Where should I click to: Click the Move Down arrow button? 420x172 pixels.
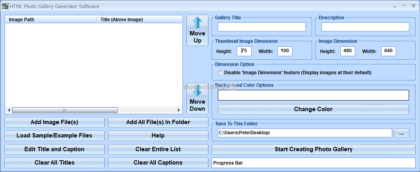tap(197, 98)
